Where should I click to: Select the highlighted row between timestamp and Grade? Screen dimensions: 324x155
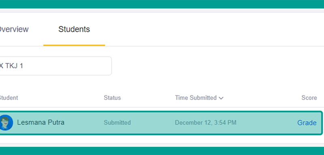[266, 123]
